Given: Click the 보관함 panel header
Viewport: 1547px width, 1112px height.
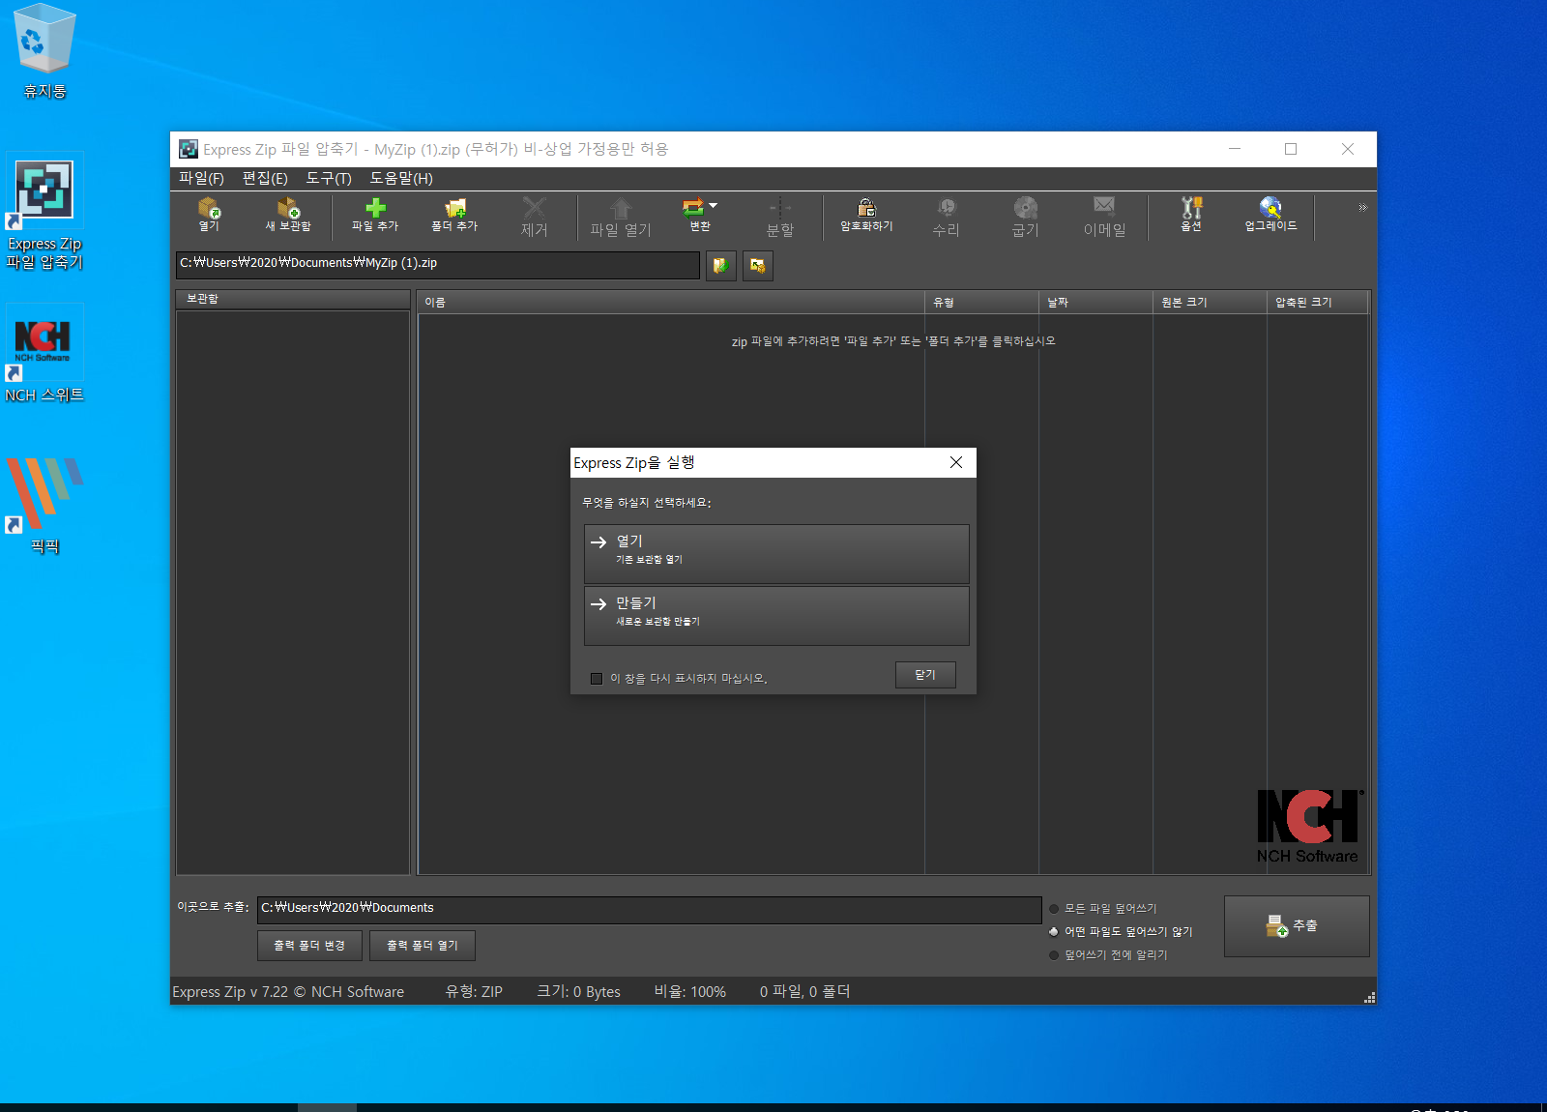Looking at the screenshot, I should [293, 299].
